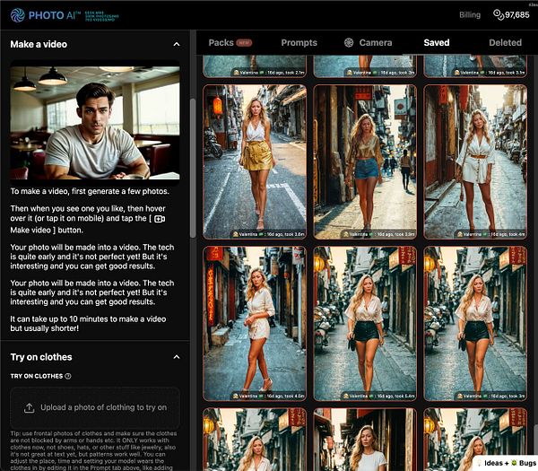
Task: Click the NEW badge on Packs
Action: [x=244, y=43]
